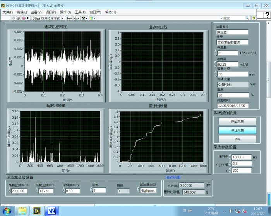
Task: Open the Word app in taskbar
Action: coord(51,211)
